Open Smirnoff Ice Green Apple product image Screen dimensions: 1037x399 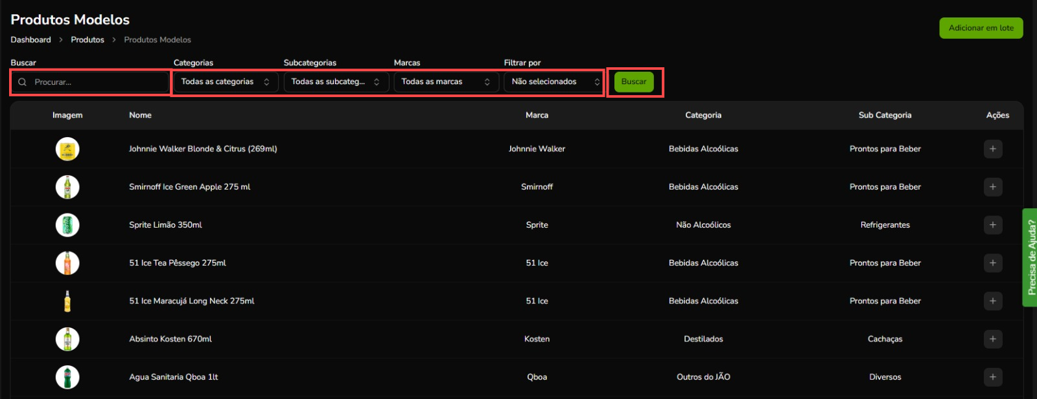(67, 187)
